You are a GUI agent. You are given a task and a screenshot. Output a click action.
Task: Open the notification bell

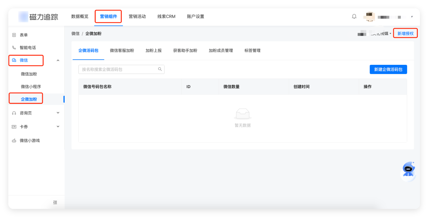point(354,16)
